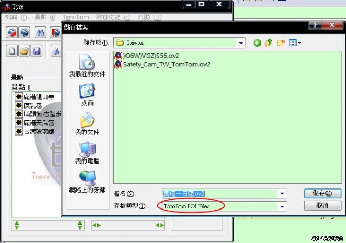Select 台灣玻璃館 in the POI list
This screenshot has height=243, width=346.
tap(35, 131)
